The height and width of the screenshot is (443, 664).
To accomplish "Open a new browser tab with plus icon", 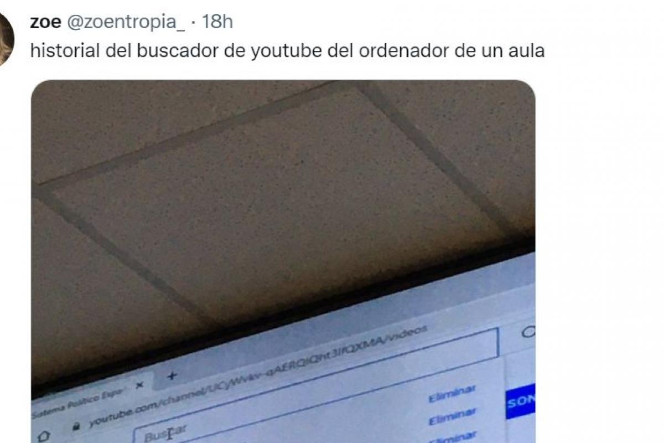I will [x=172, y=375].
